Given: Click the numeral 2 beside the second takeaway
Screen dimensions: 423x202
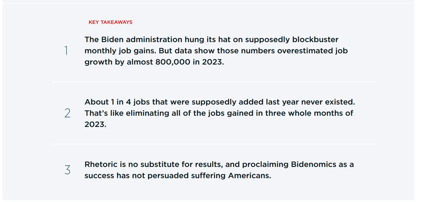Looking at the screenshot, I should click(x=67, y=113).
